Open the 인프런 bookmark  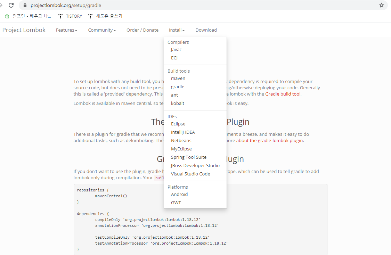(x=28, y=16)
